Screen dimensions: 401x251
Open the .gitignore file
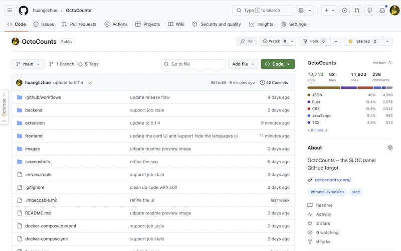pos(35,187)
